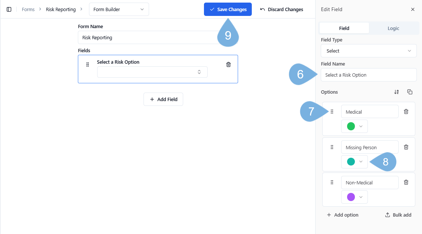This screenshot has width=422, height=234.
Task: Open the purple color picker for Non-Medical
Action: pyautogui.click(x=355, y=197)
